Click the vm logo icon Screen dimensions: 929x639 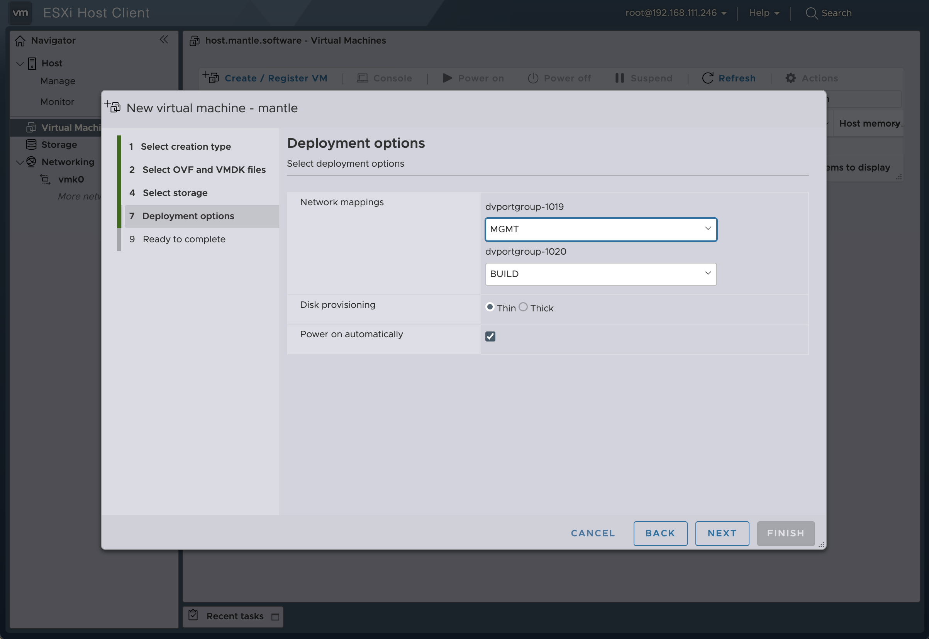(20, 13)
